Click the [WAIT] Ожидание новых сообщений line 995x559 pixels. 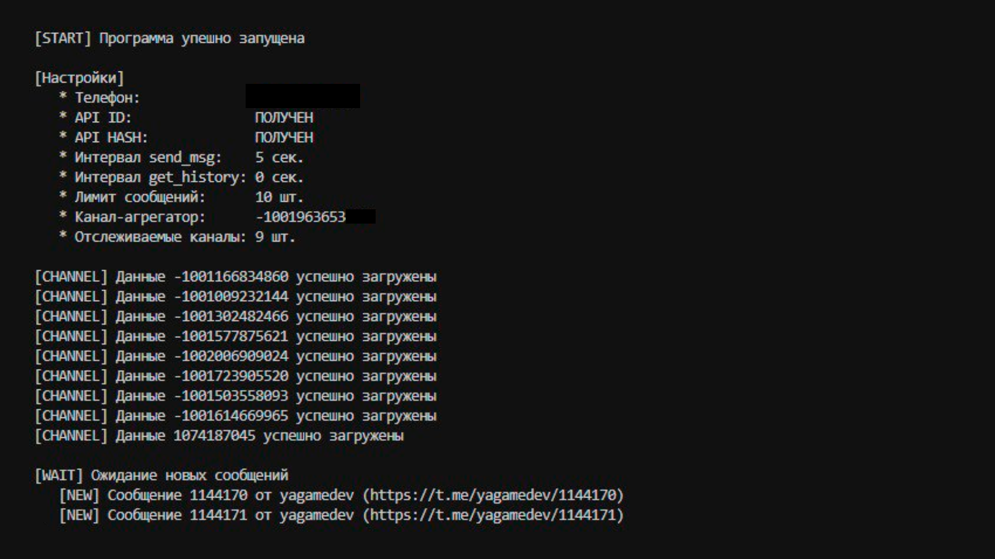coord(162,475)
